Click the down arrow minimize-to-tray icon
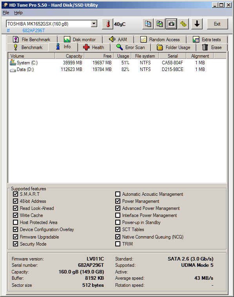 (197, 24)
